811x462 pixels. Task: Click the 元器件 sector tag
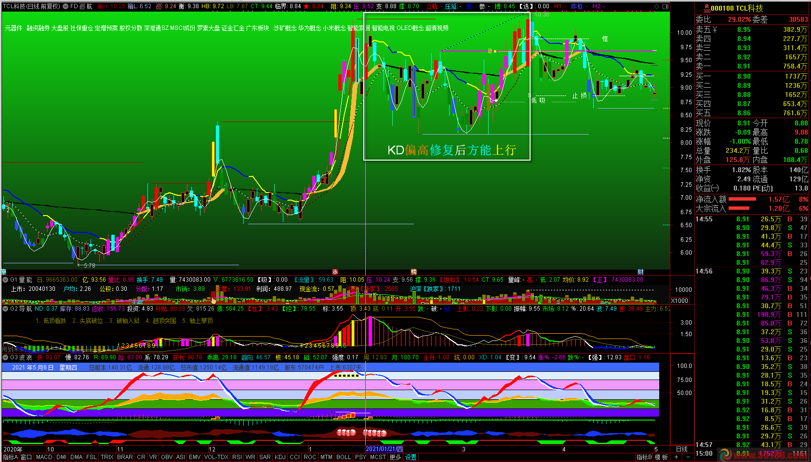14,28
